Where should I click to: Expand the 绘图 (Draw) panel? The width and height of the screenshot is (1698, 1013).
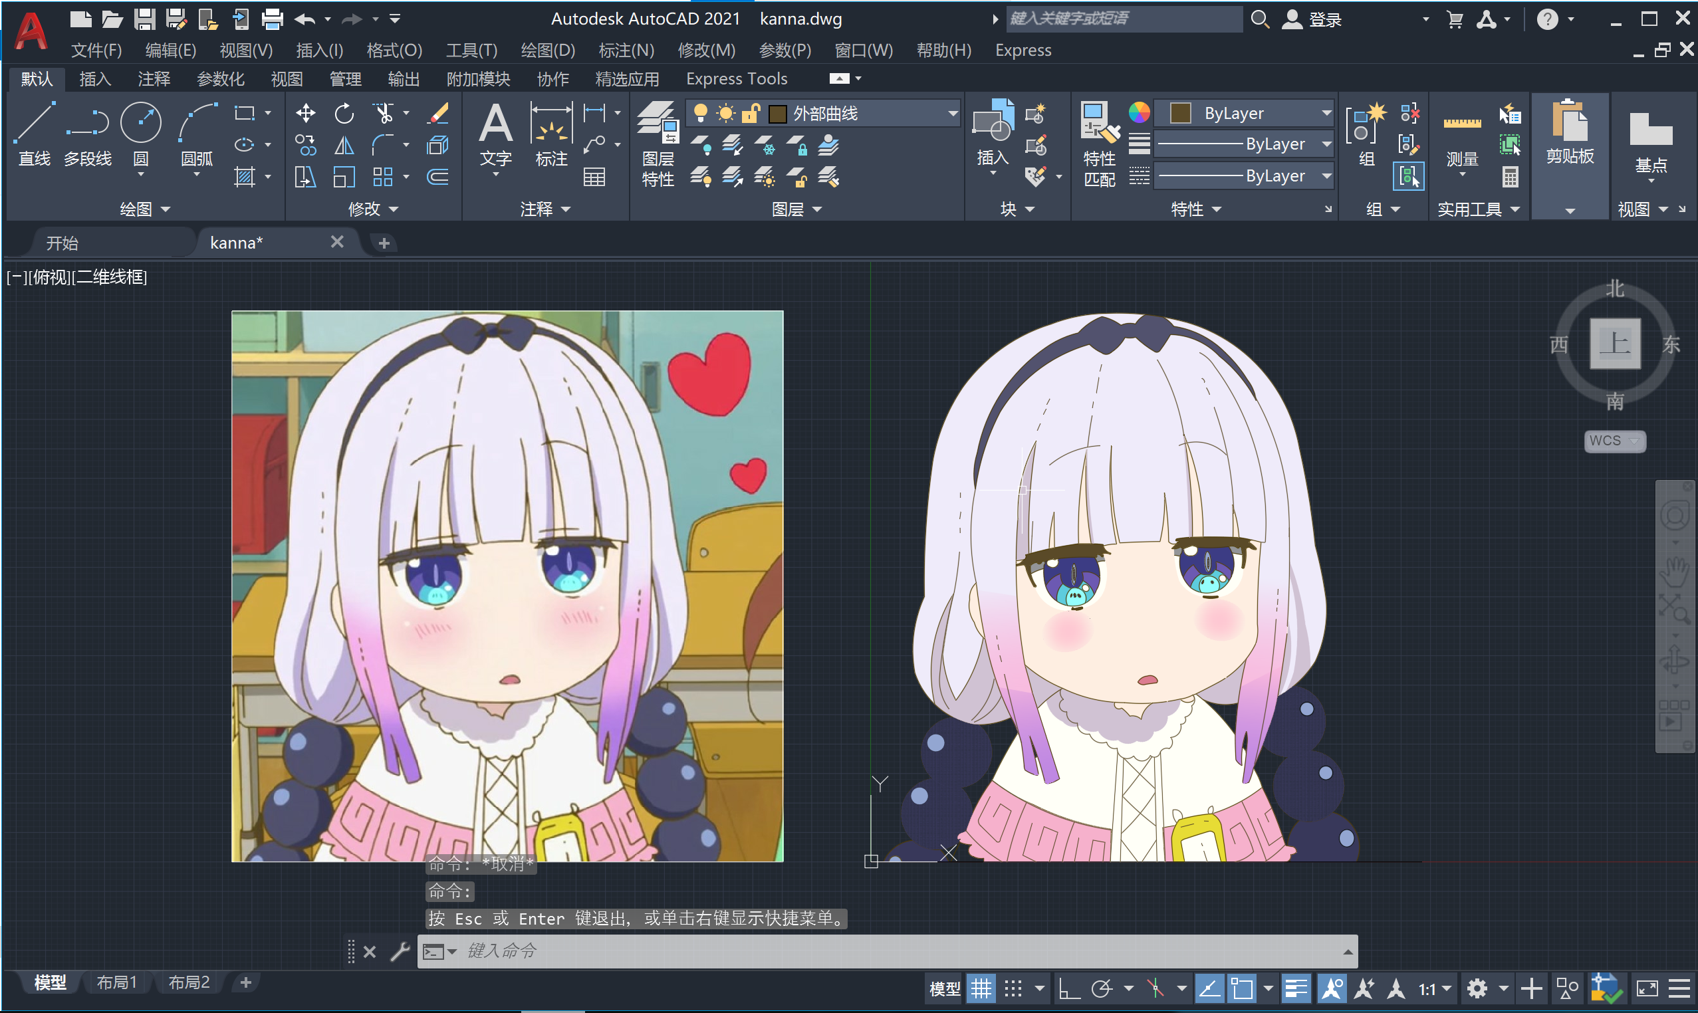tap(145, 209)
